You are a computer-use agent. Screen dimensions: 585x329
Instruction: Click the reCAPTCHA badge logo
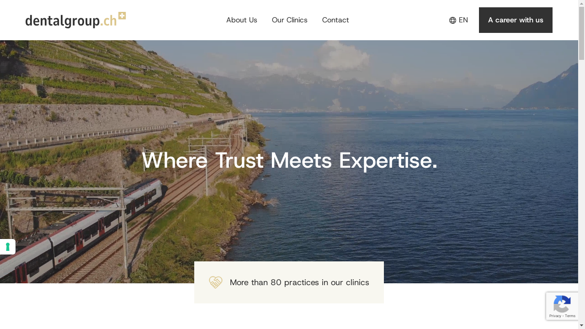pos(562,304)
